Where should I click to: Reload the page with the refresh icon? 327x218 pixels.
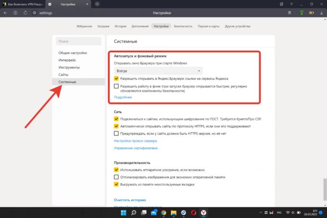[25, 13]
